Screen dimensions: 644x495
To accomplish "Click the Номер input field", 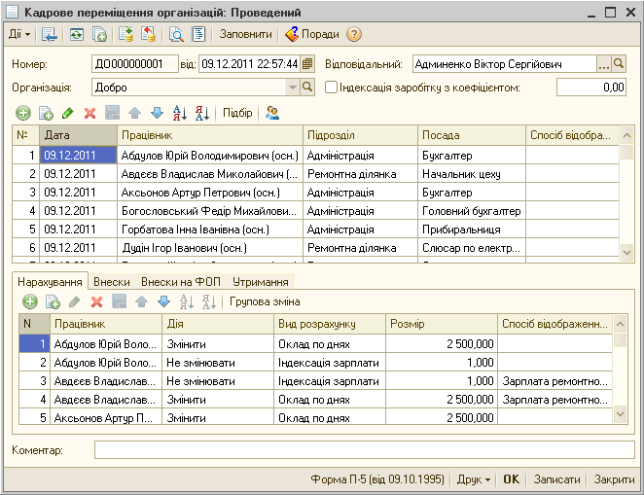I will (135, 64).
